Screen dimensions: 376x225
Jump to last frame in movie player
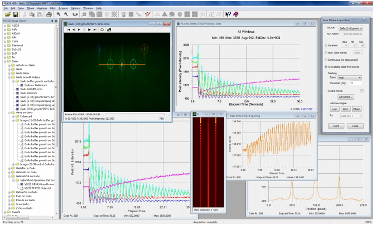pyautogui.click(x=95, y=30)
